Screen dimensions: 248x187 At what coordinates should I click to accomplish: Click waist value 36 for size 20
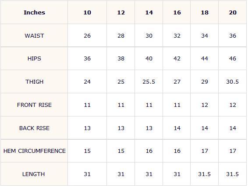(233, 35)
